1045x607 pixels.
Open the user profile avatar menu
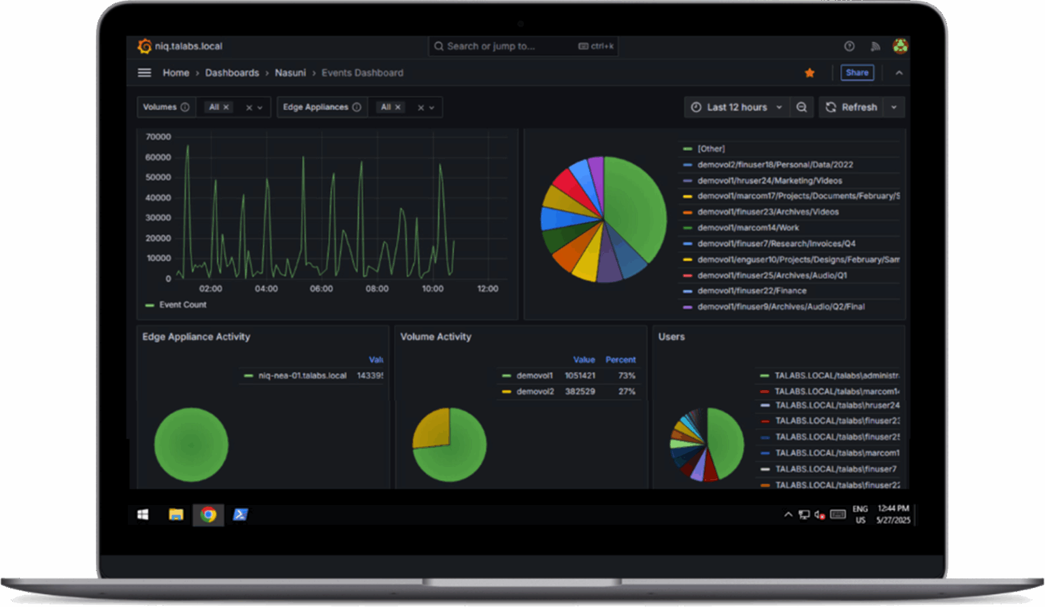coord(900,46)
